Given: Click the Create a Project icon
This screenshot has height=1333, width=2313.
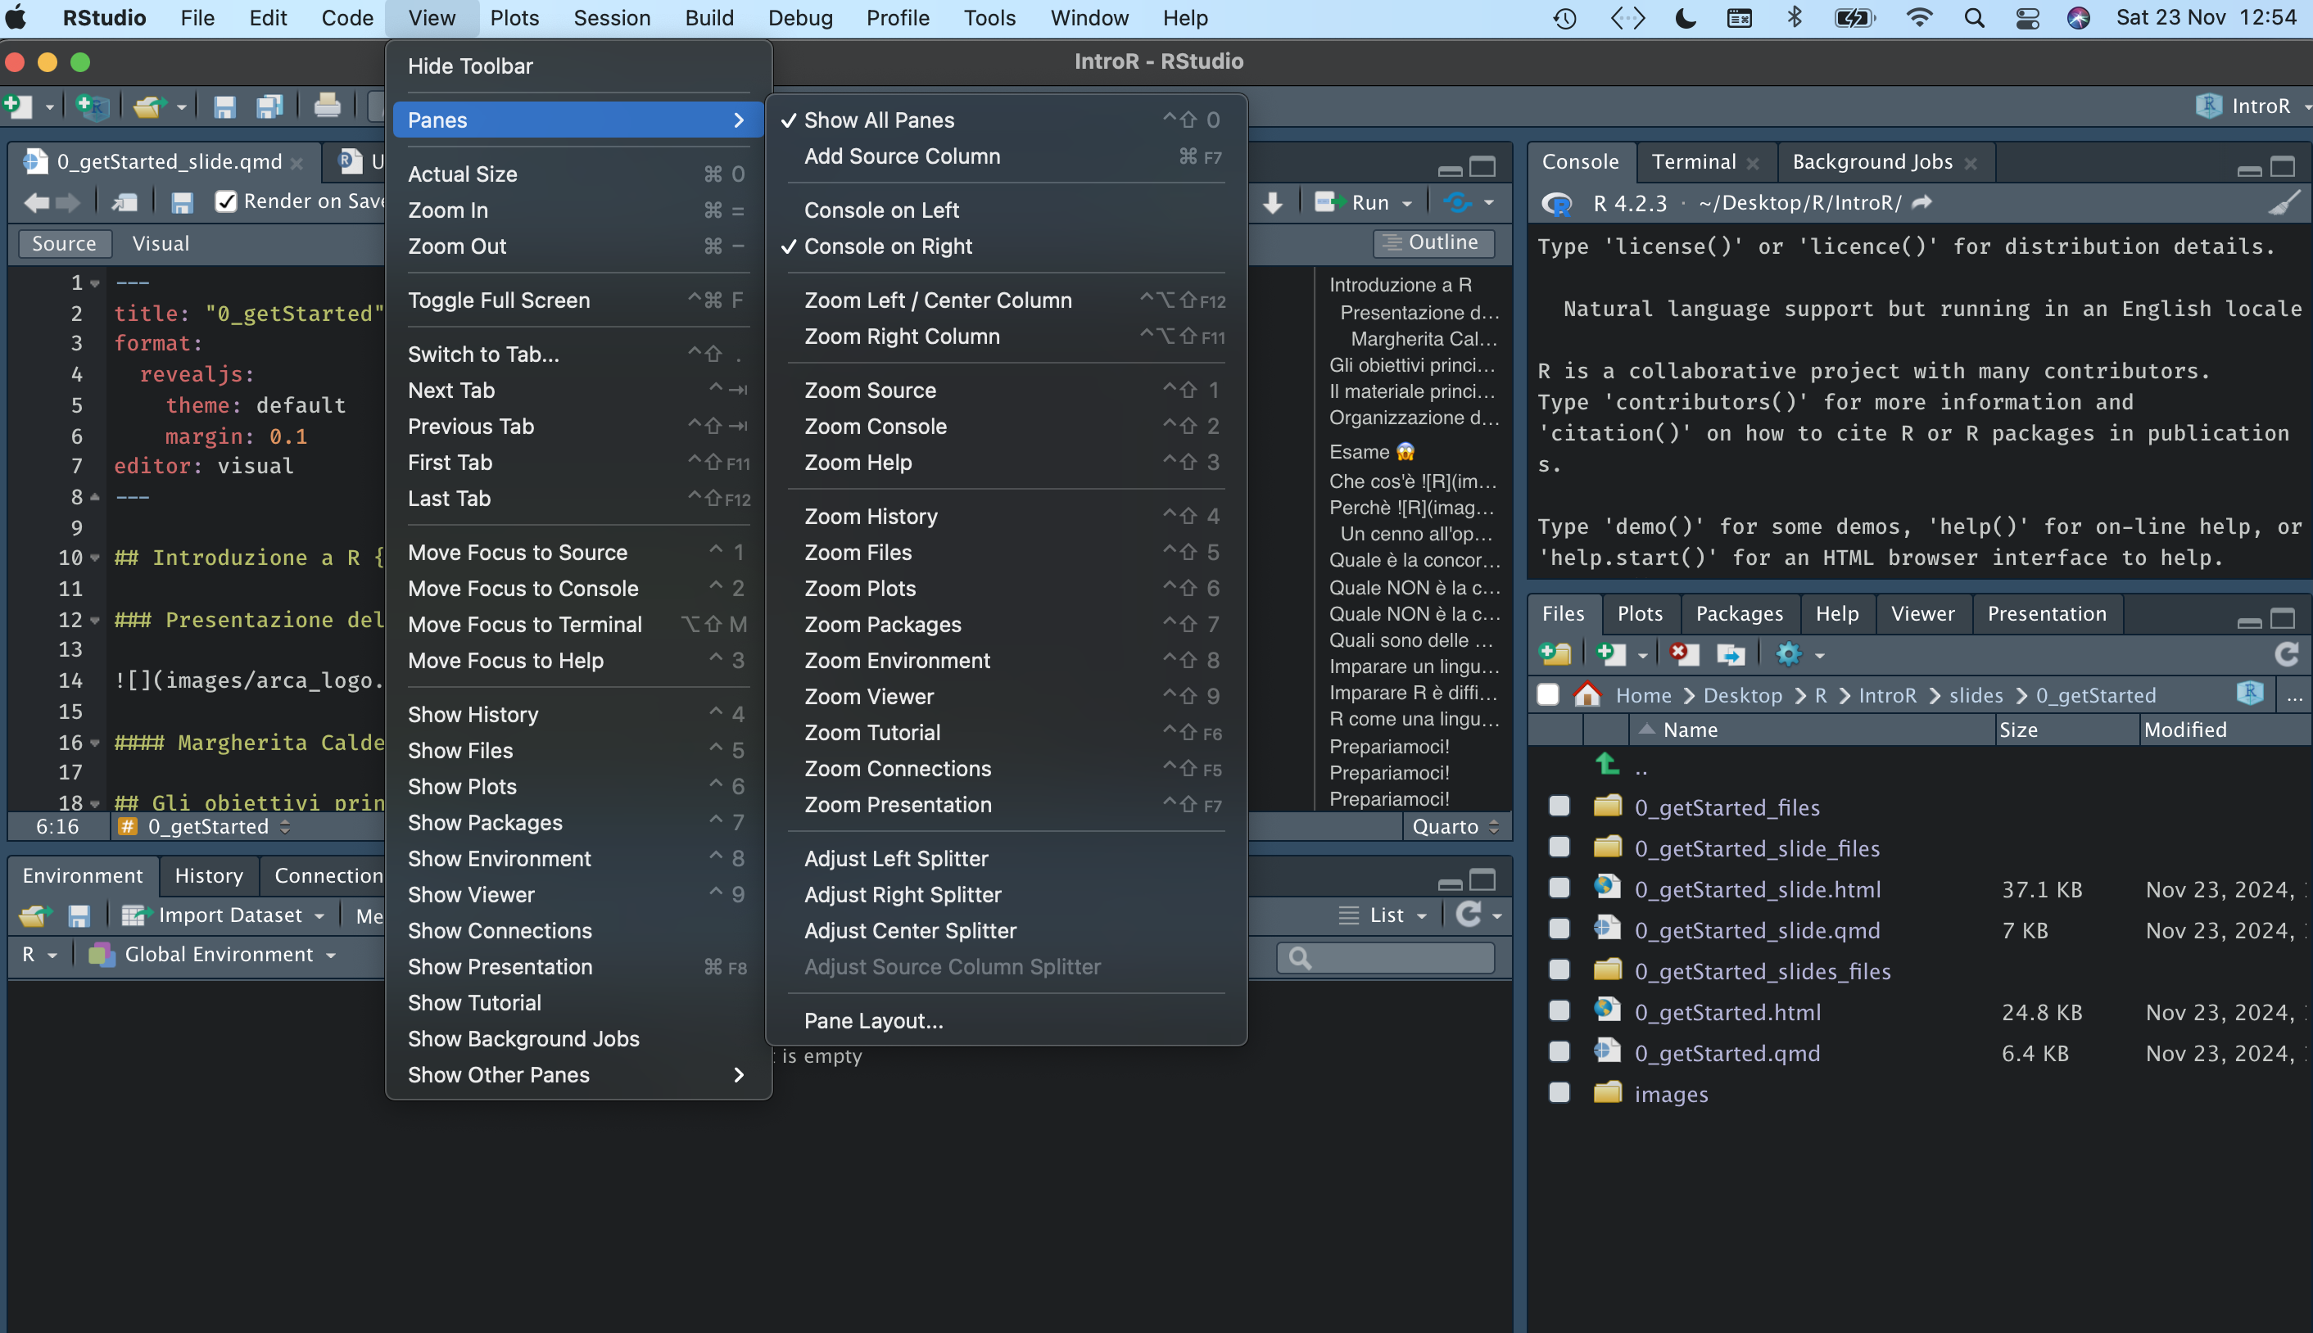Looking at the screenshot, I should coord(93,107).
